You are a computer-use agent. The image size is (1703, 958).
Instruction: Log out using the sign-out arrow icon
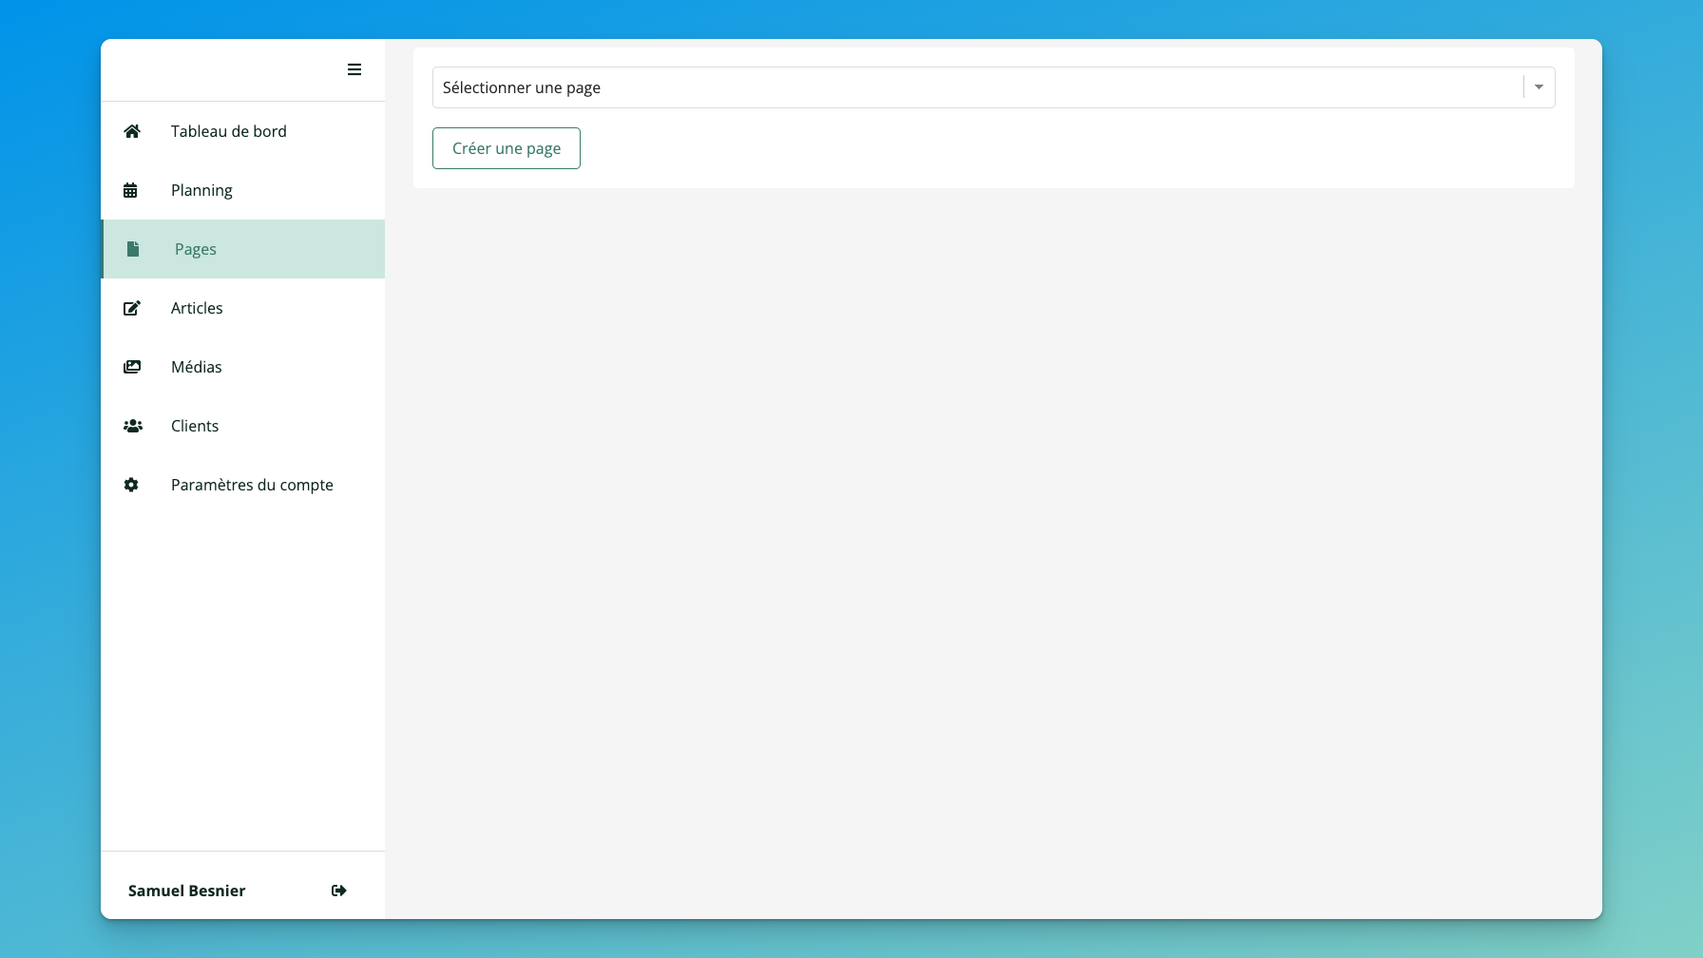[338, 891]
